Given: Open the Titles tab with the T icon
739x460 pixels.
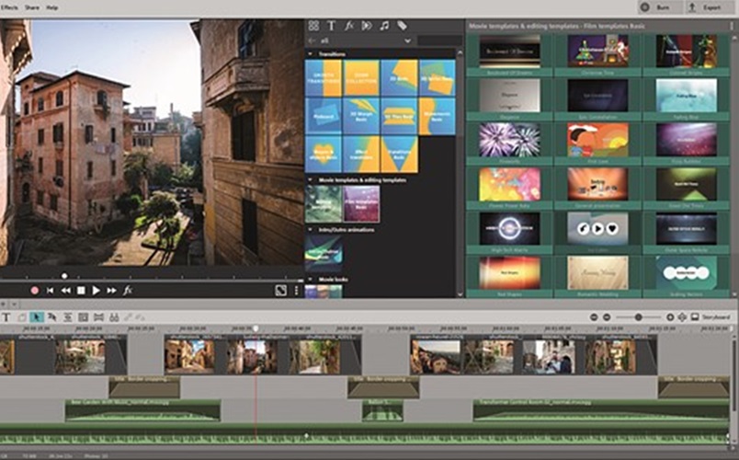Looking at the screenshot, I should tap(332, 26).
